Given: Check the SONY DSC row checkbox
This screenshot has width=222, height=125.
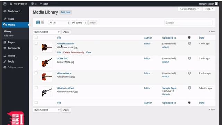Looking at the screenshot, I should 36,58.
